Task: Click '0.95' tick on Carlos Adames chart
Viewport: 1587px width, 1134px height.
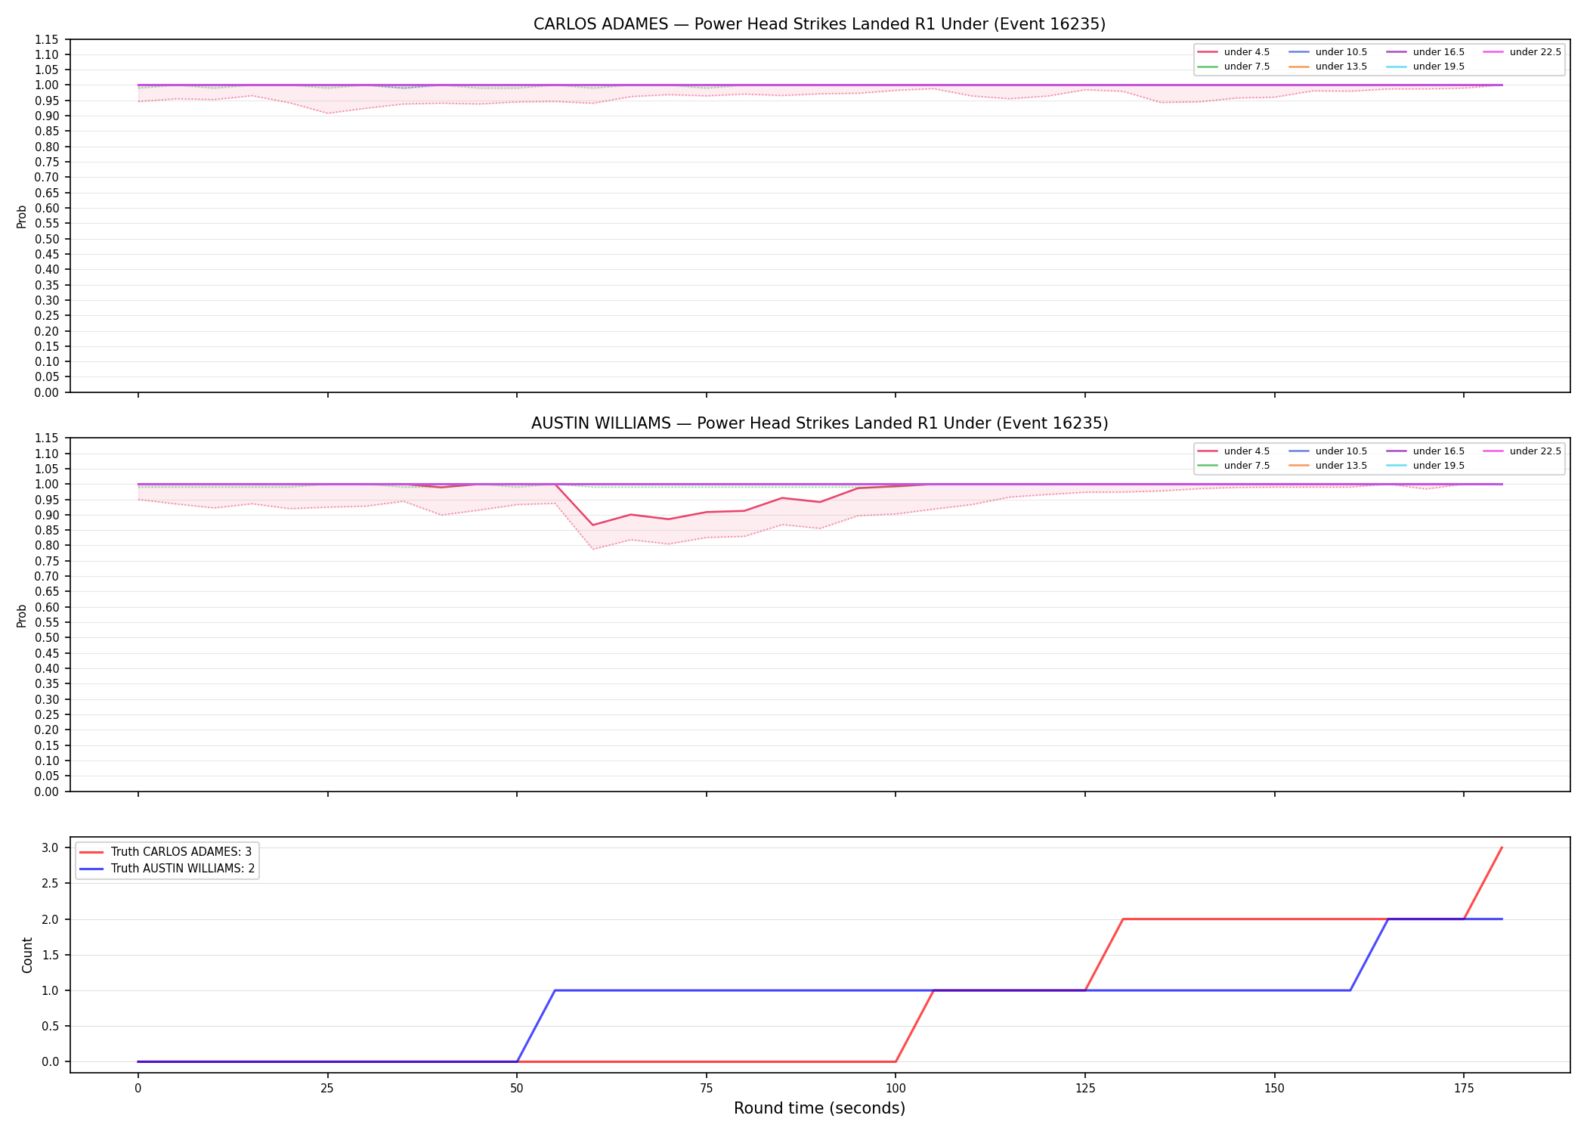Action: tap(47, 101)
